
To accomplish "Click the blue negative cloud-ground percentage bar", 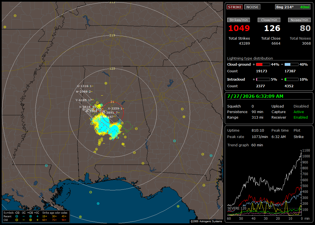I will (x=291, y=65).
